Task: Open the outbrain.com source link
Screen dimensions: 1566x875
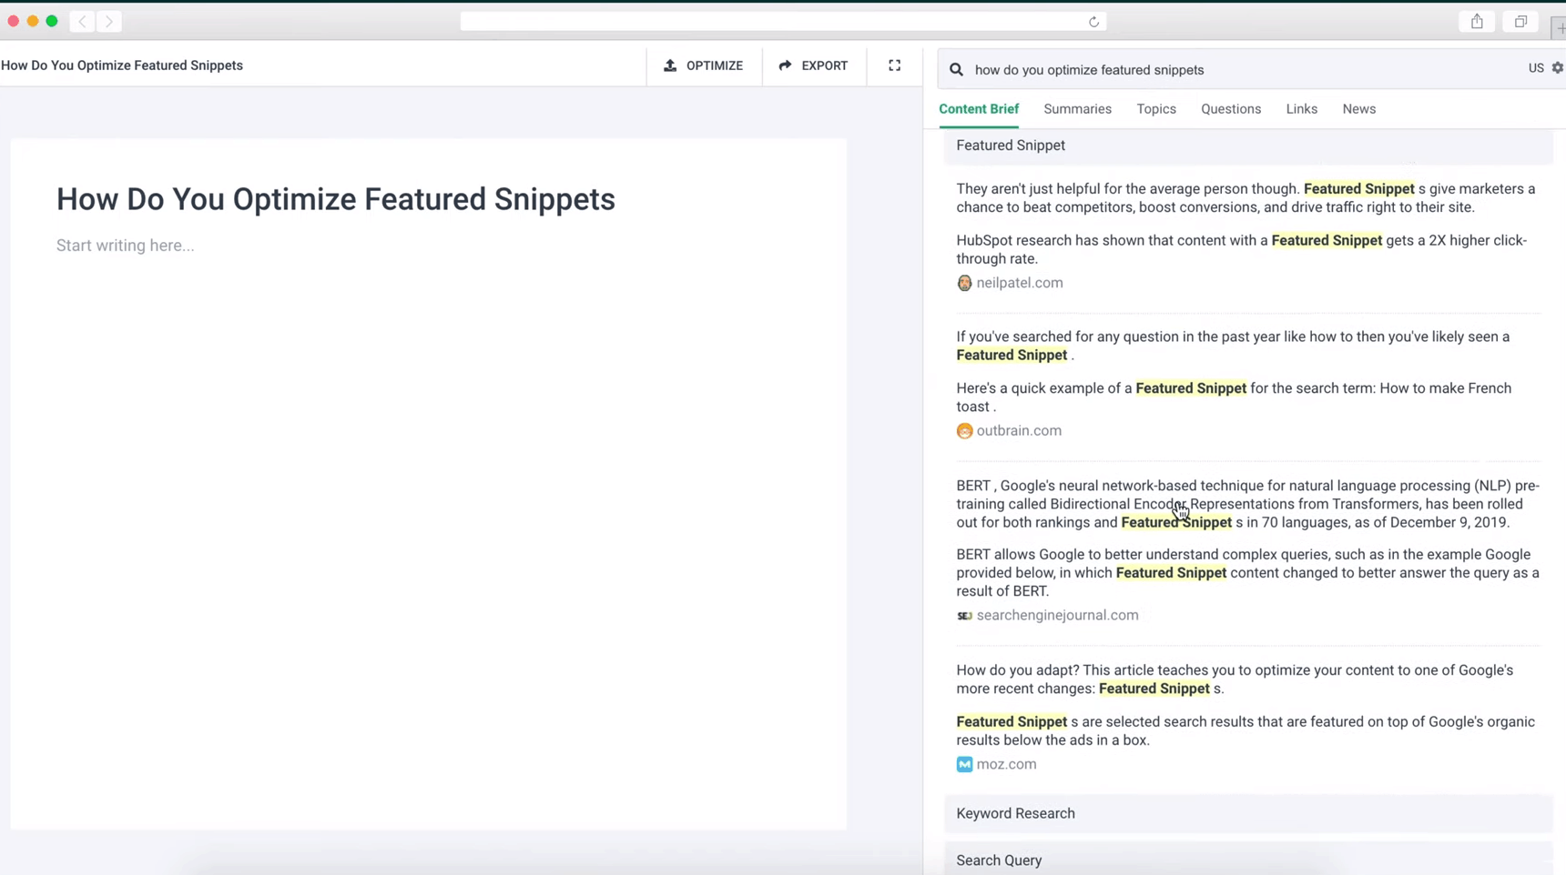Action: coord(1019,431)
